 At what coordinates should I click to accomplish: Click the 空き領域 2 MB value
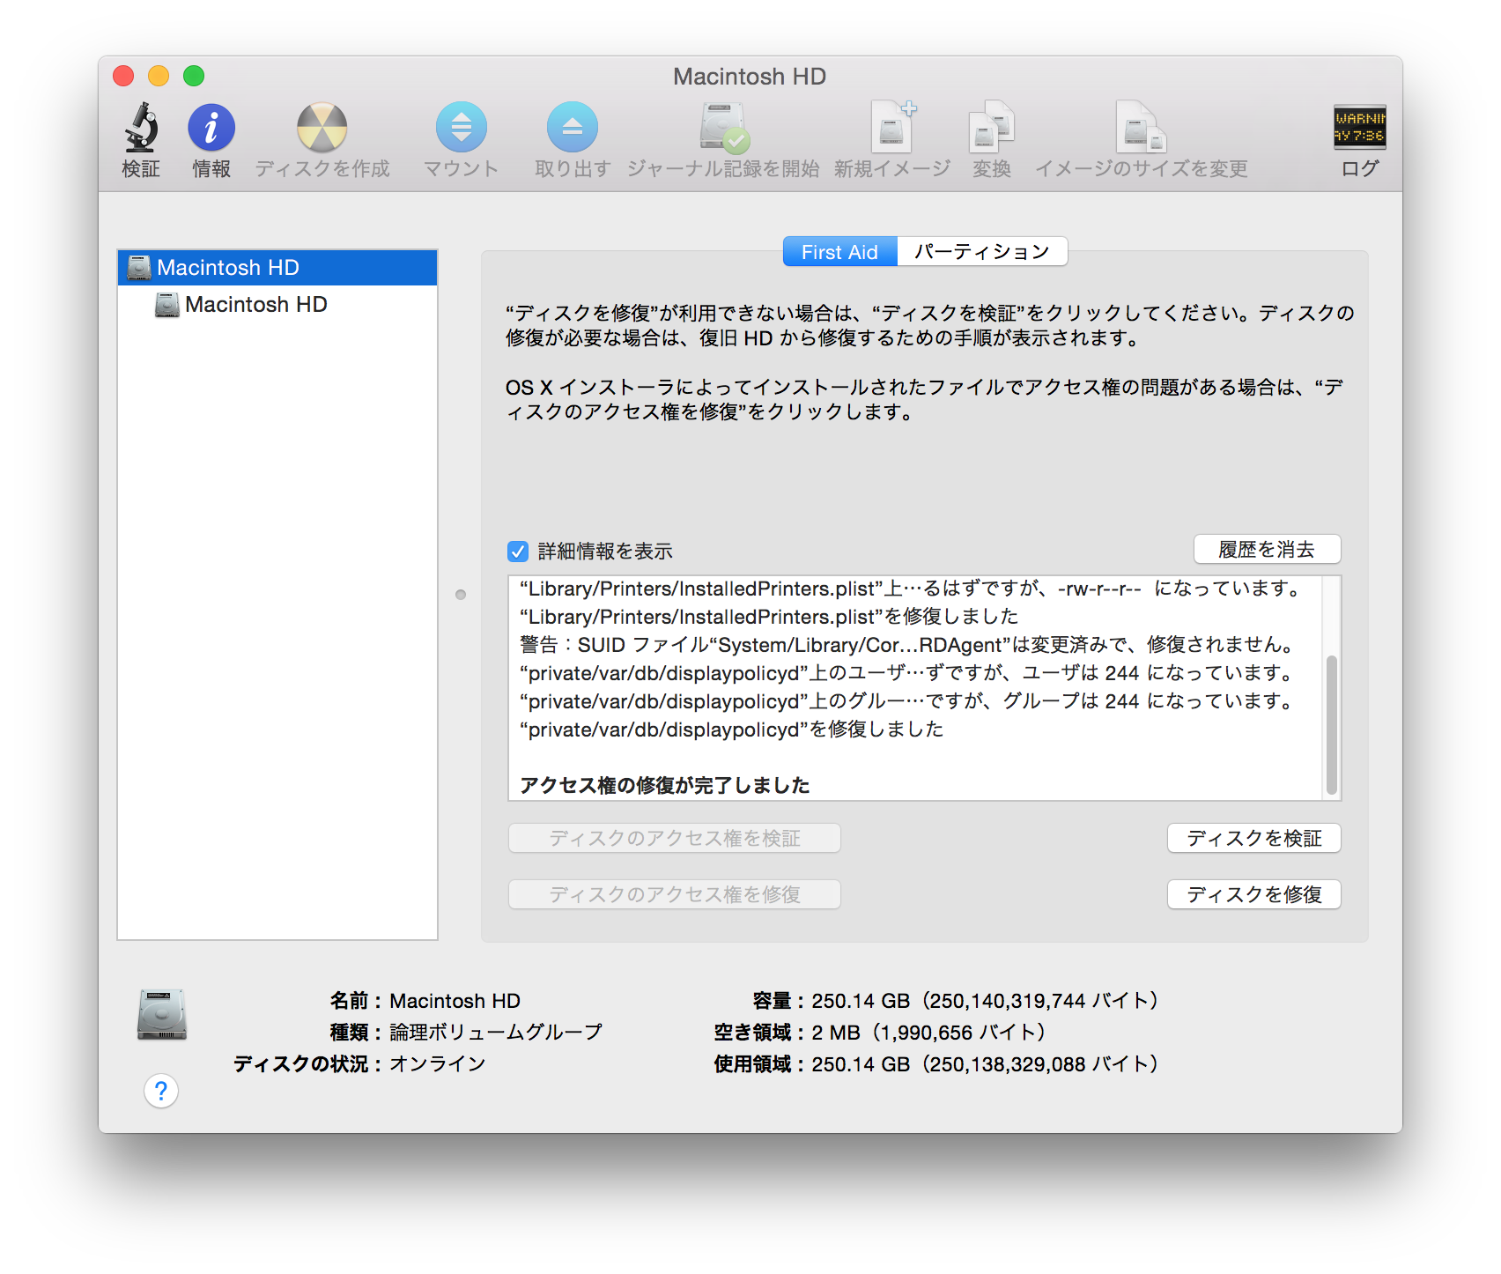coord(928,1033)
